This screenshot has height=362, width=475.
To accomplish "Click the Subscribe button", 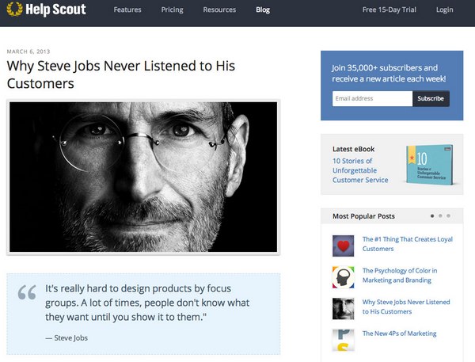I will tap(431, 98).
